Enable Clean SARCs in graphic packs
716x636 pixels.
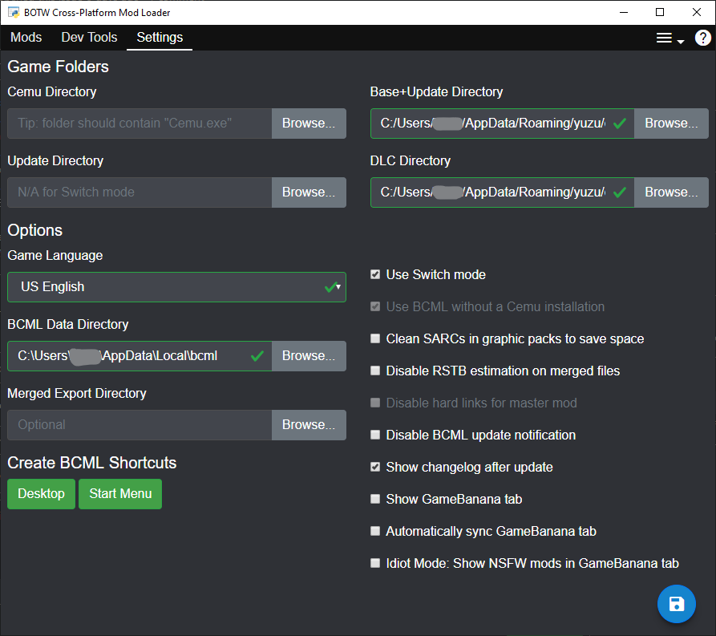[375, 338]
